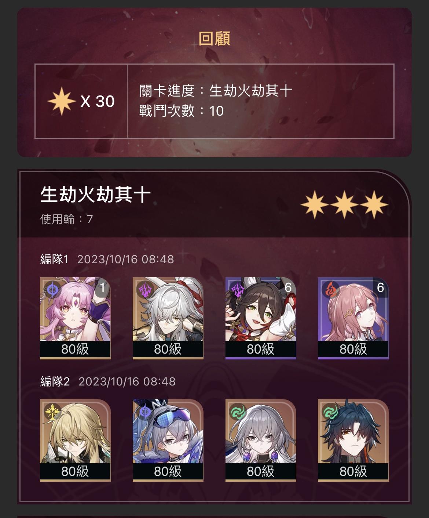
Task: Click the 回顧 header title
Action: pyautogui.click(x=214, y=39)
